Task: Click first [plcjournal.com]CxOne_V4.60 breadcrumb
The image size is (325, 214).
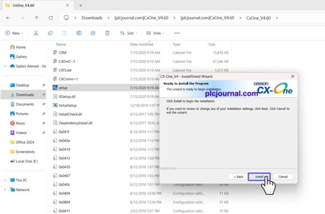Action: coord(141,18)
